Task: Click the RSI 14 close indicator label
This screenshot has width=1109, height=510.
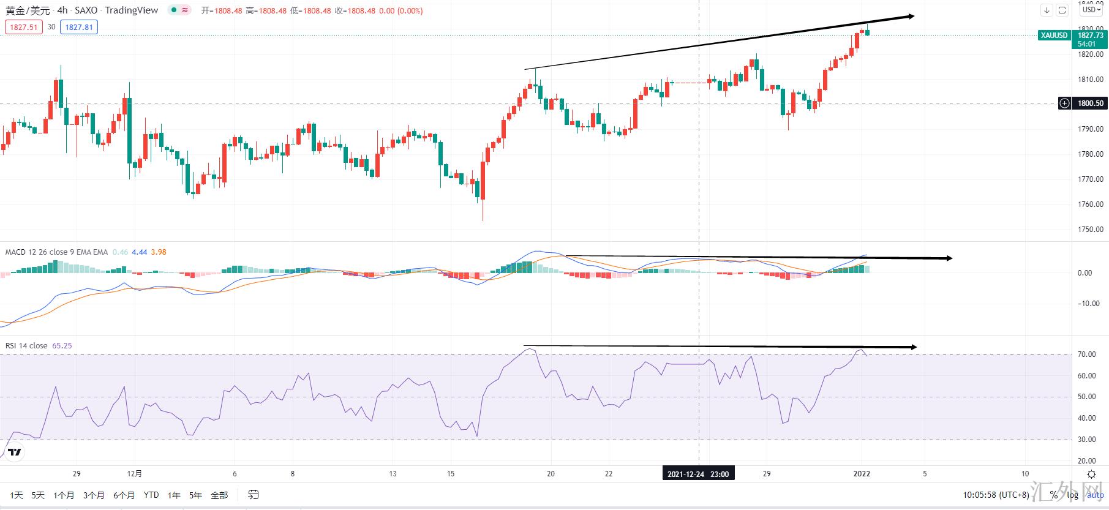Action: (26, 345)
